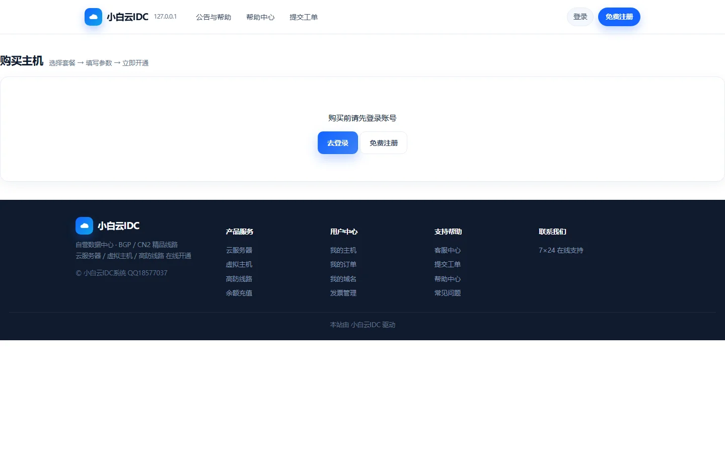Click 支持帮助 footer column heading

pyautogui.click(x=448, y=232)
